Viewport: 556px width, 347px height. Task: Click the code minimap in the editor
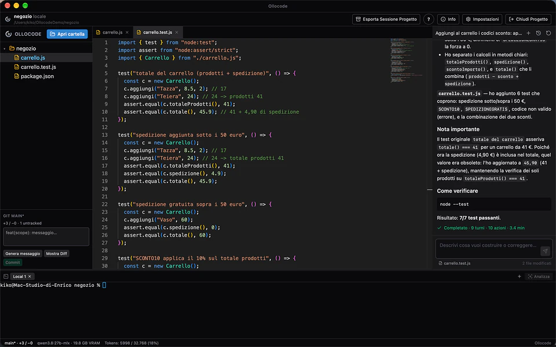pos(405,60)
